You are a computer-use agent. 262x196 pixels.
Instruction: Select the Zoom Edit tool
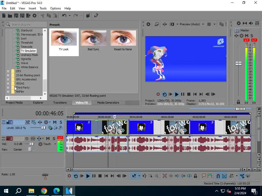point(157,176)
